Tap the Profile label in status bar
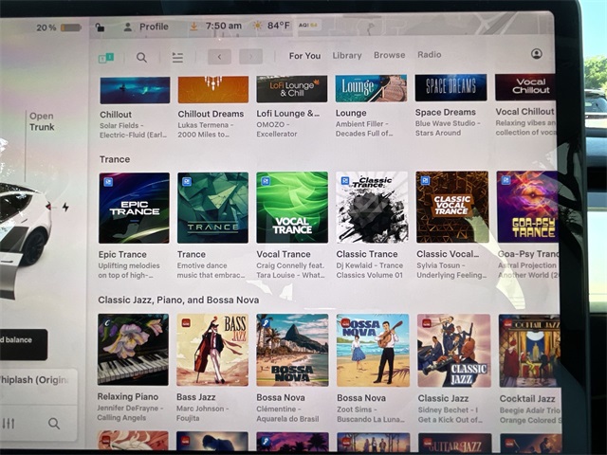This screenshot has width=607, height=455. tap(154, 27)
